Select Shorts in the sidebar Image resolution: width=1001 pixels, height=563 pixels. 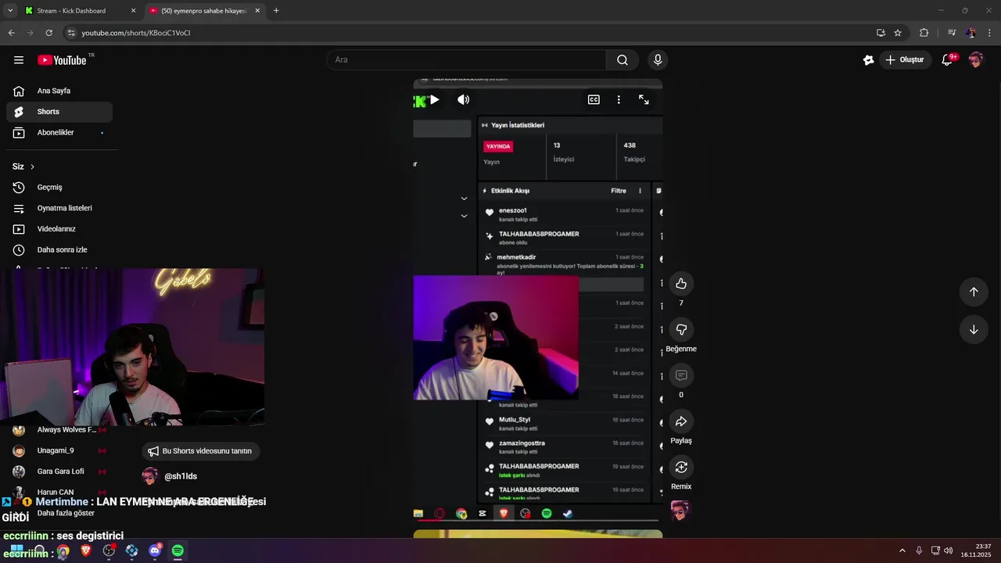(x=59, y=112)
